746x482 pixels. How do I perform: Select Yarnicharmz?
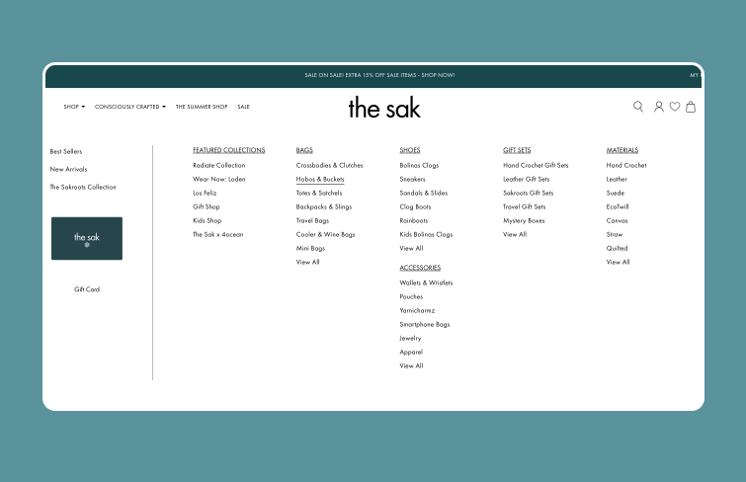[x=417, y=310]
